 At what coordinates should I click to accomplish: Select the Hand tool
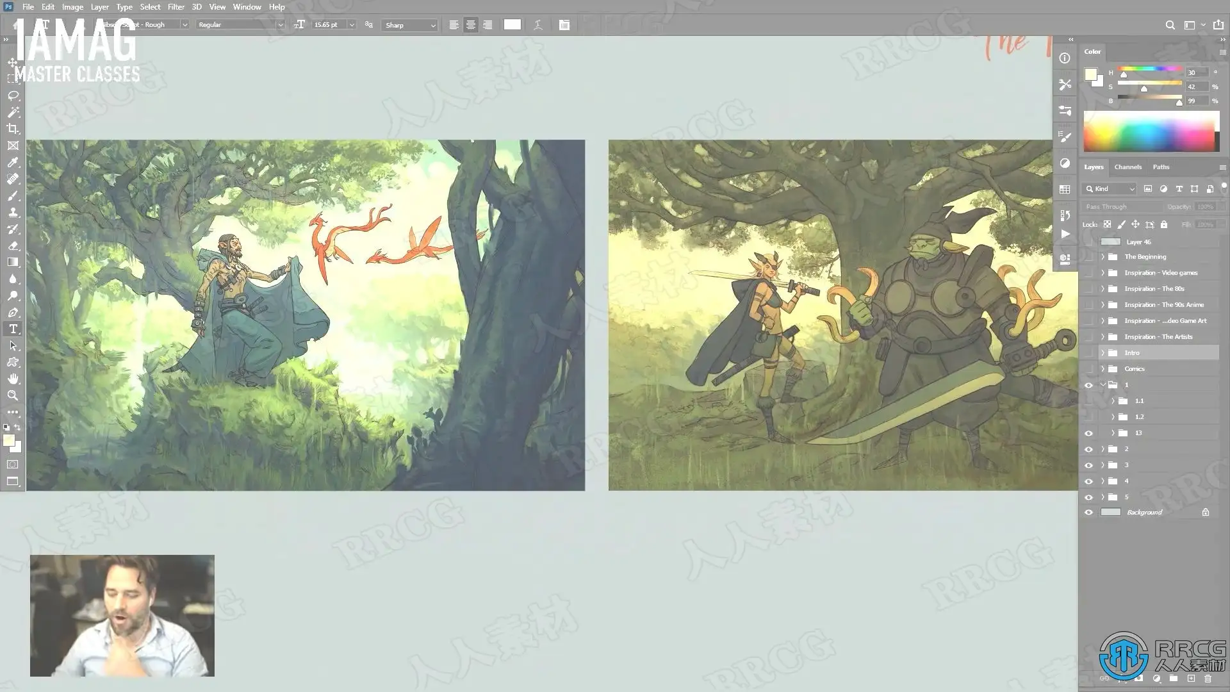pyautogui.click(x=13, y=379)
